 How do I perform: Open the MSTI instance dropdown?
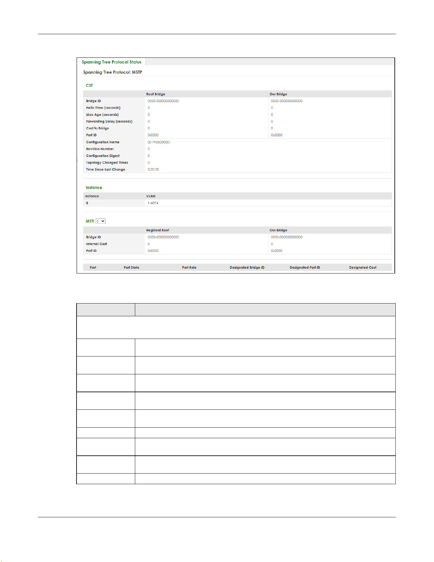pyautogui.click(x=100, y=221)
